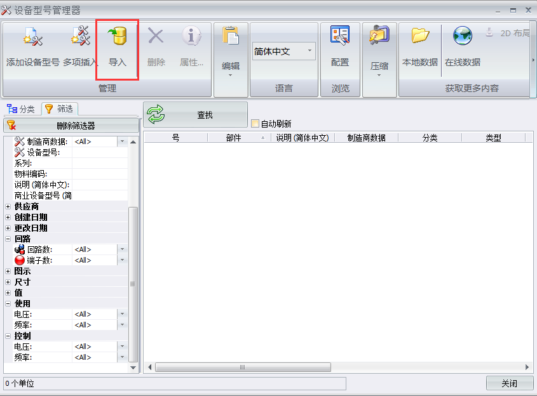The image size is (537, 396).
Task: Click the red 端子数 terminal icon
Action: click(x=20, y=260)
